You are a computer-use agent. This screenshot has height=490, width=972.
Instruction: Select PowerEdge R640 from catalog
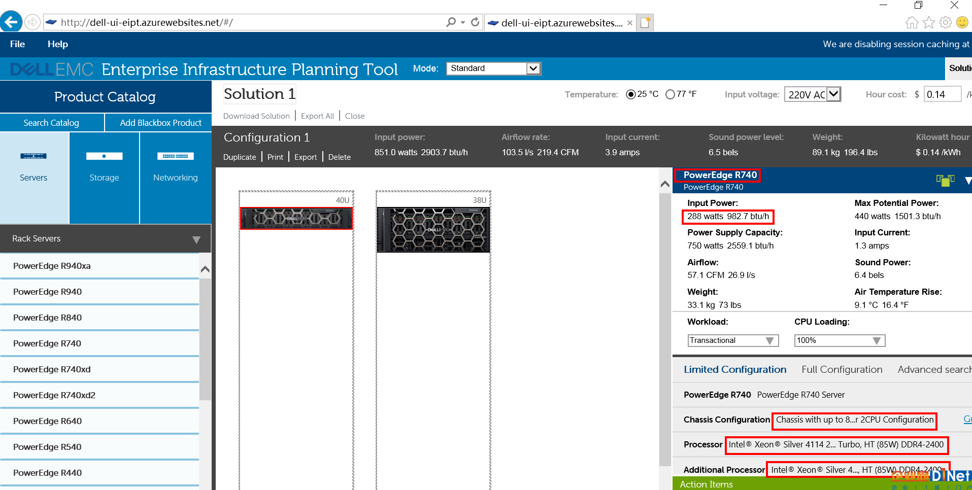click(x=99, y=421)
